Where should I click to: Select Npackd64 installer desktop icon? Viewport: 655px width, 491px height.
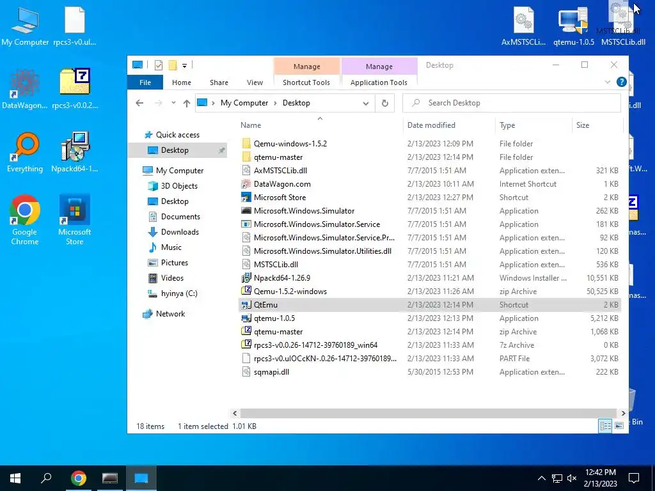pos(75,152)
